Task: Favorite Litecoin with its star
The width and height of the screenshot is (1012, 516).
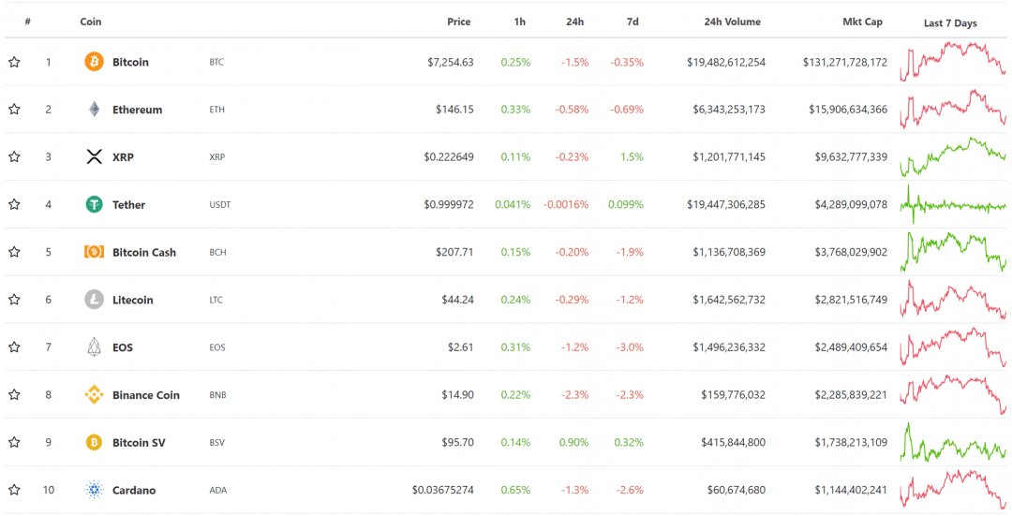Action: [14, 300]
